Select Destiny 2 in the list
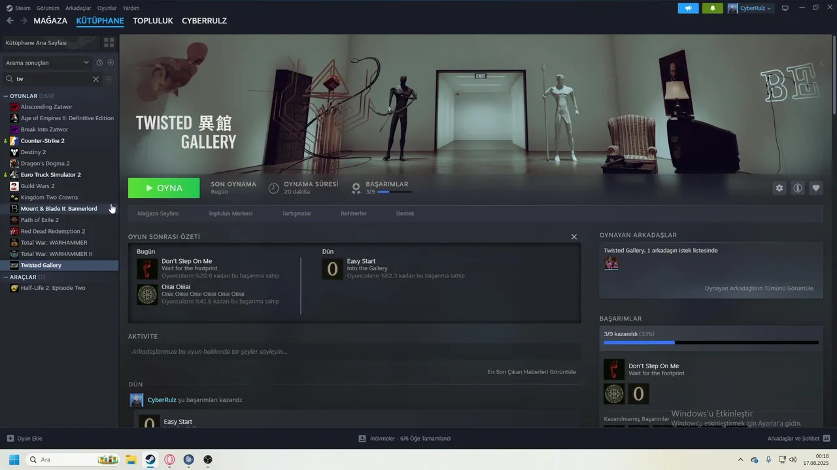Viewport: 837px width, 470px height. pos(33,152)
